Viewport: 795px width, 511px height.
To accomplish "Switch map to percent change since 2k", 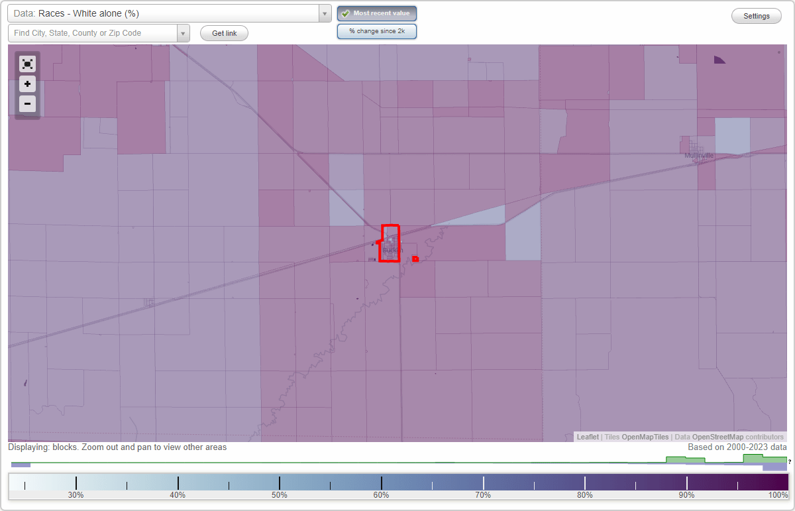I will click(377, 30).
